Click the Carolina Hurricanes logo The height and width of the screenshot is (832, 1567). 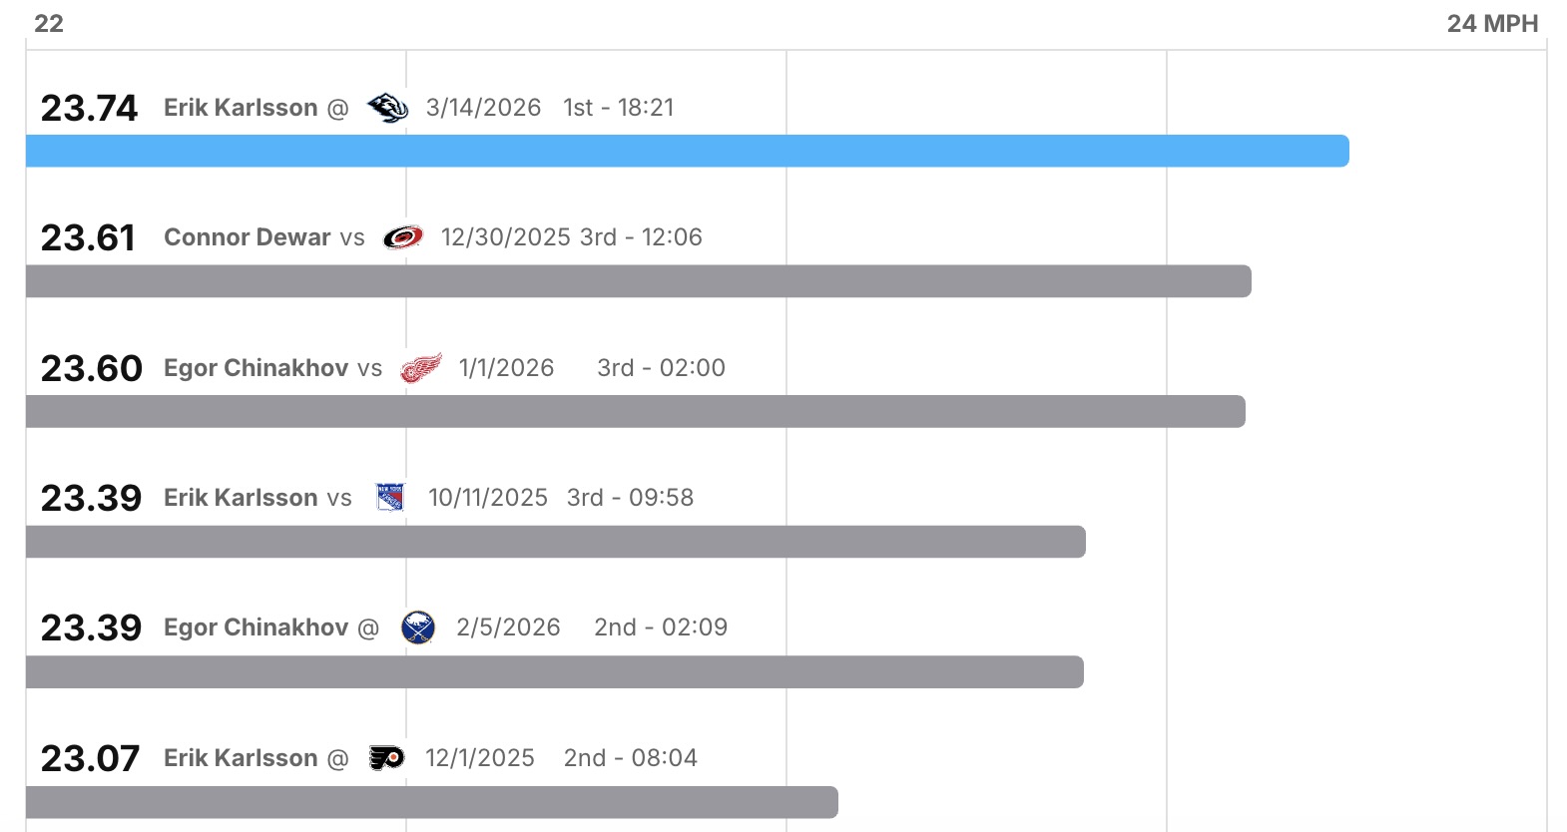[x=403, y=237]
